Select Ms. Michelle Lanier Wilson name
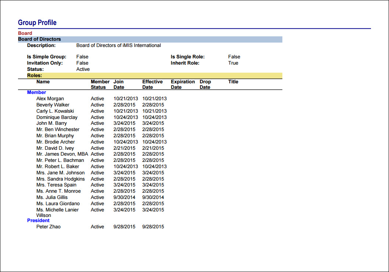The height and width of the screenshot is (272, 389). click(57, 213)
